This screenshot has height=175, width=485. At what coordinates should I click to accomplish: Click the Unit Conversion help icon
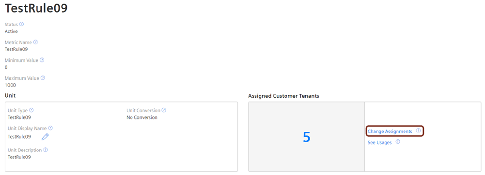[x=164, y=110]
